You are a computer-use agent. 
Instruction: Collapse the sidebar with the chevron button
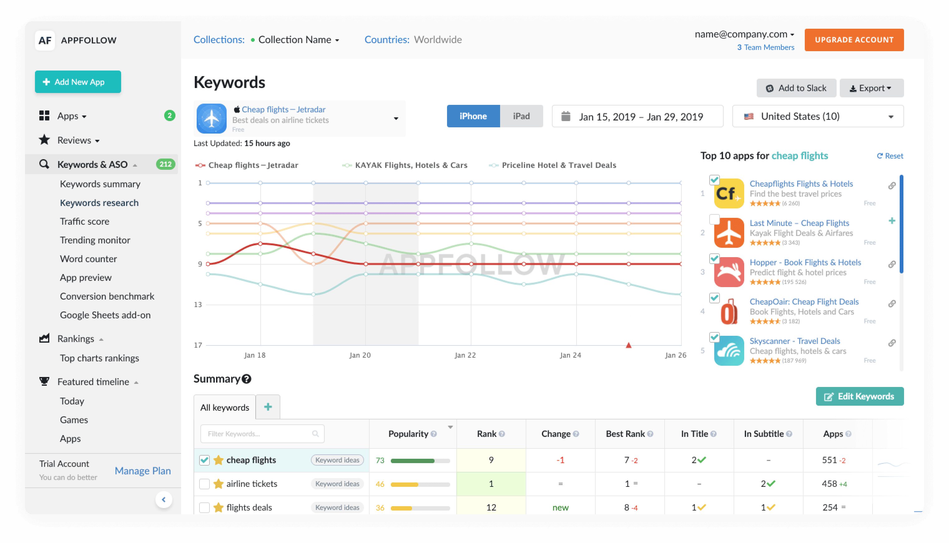(x=164, y=499)
